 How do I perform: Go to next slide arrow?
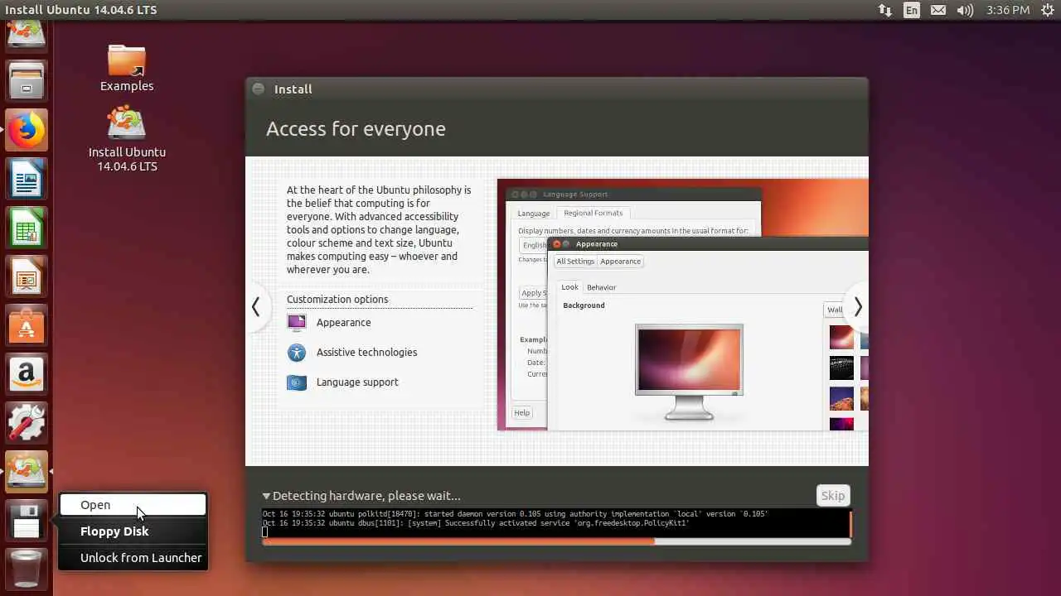tap(858, 307)
